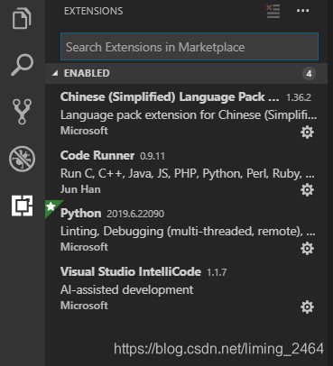
Task: Click the green star recommended badge
Action: coord(52,207)
